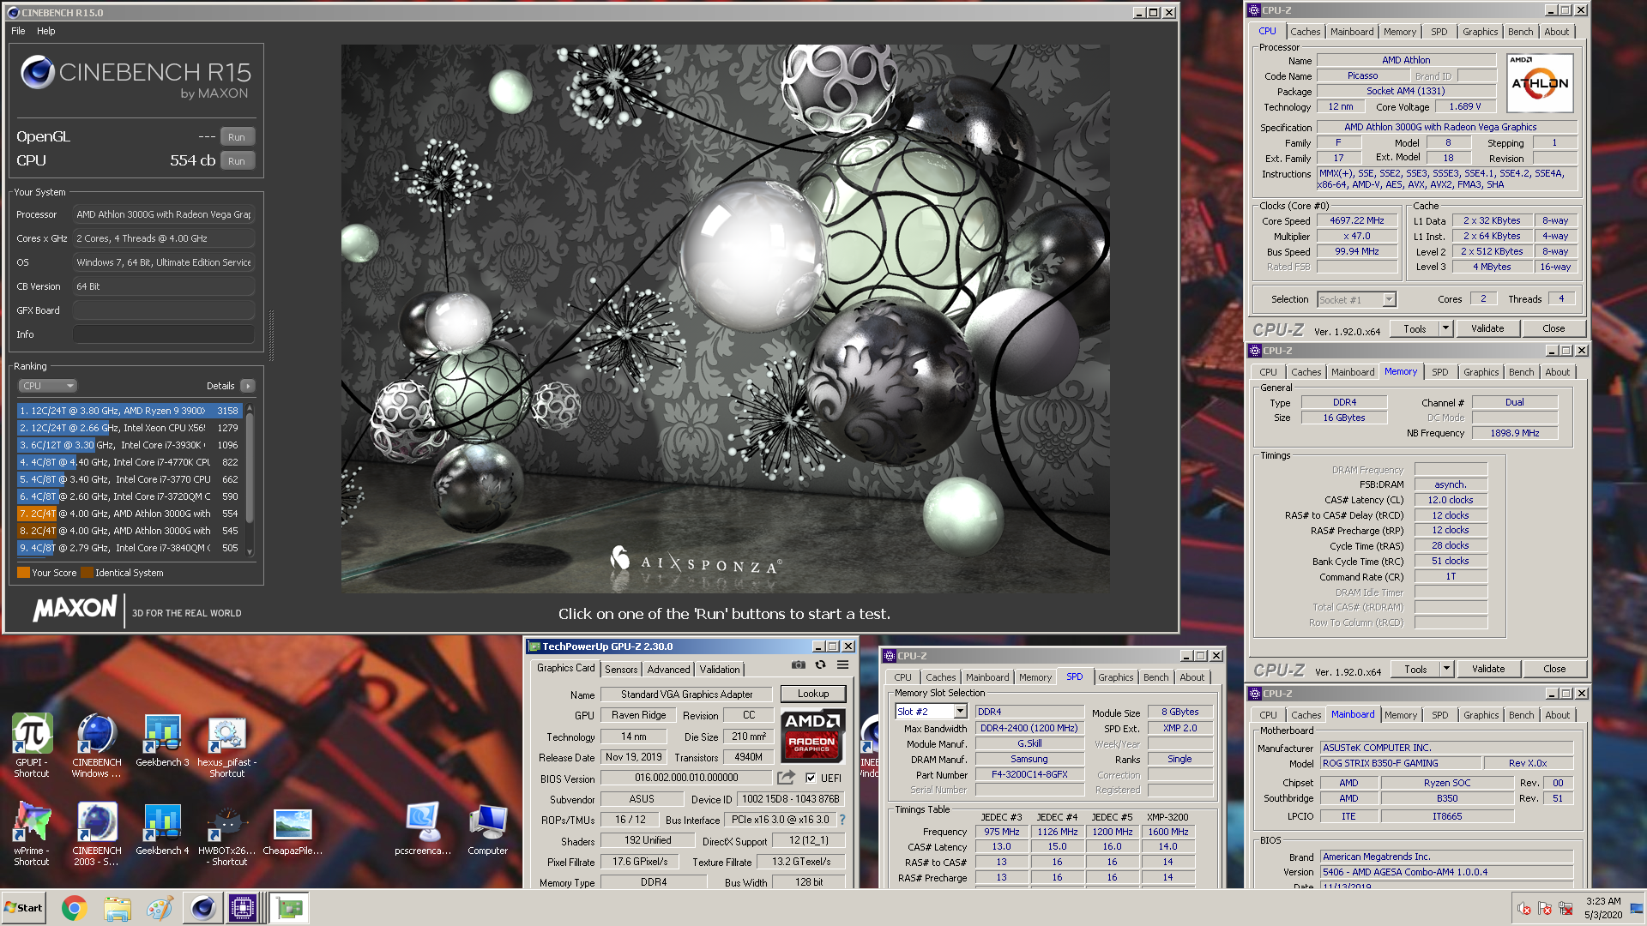Click the Info input field
The width and height of the screenshot is (1647, 926).
click(163, 334)
